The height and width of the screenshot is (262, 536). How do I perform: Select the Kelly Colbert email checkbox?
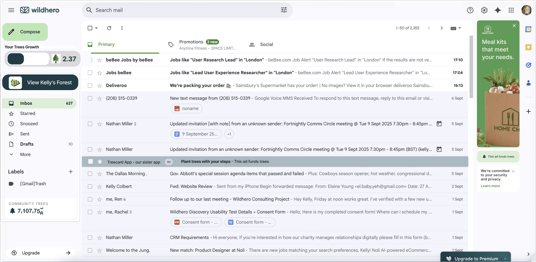click(x=90, y=187)
